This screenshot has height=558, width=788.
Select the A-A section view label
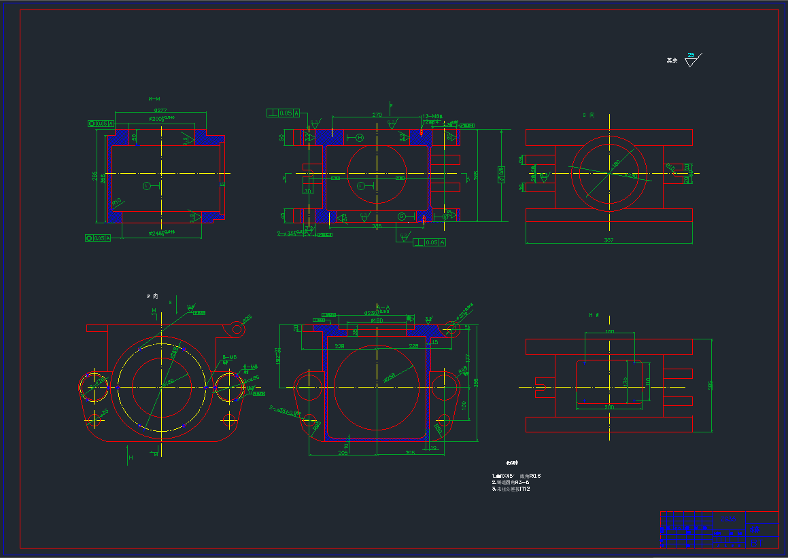tap(383, 308)
